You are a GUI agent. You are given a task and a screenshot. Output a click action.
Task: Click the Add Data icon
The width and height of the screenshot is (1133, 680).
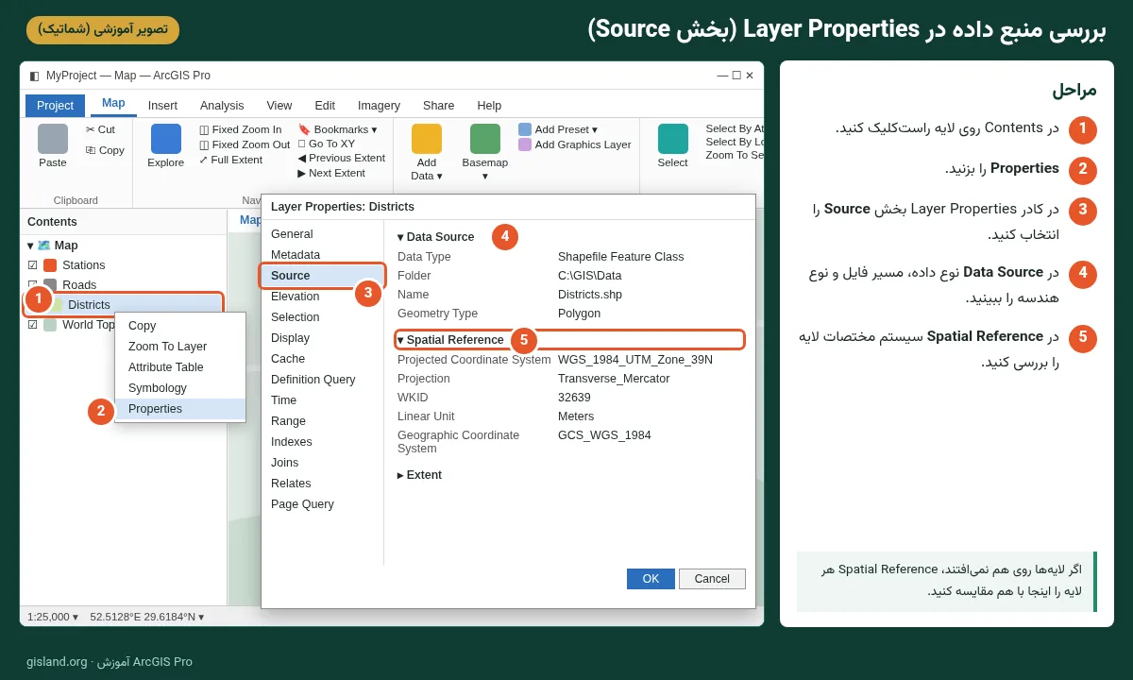(x=427, y=139)
